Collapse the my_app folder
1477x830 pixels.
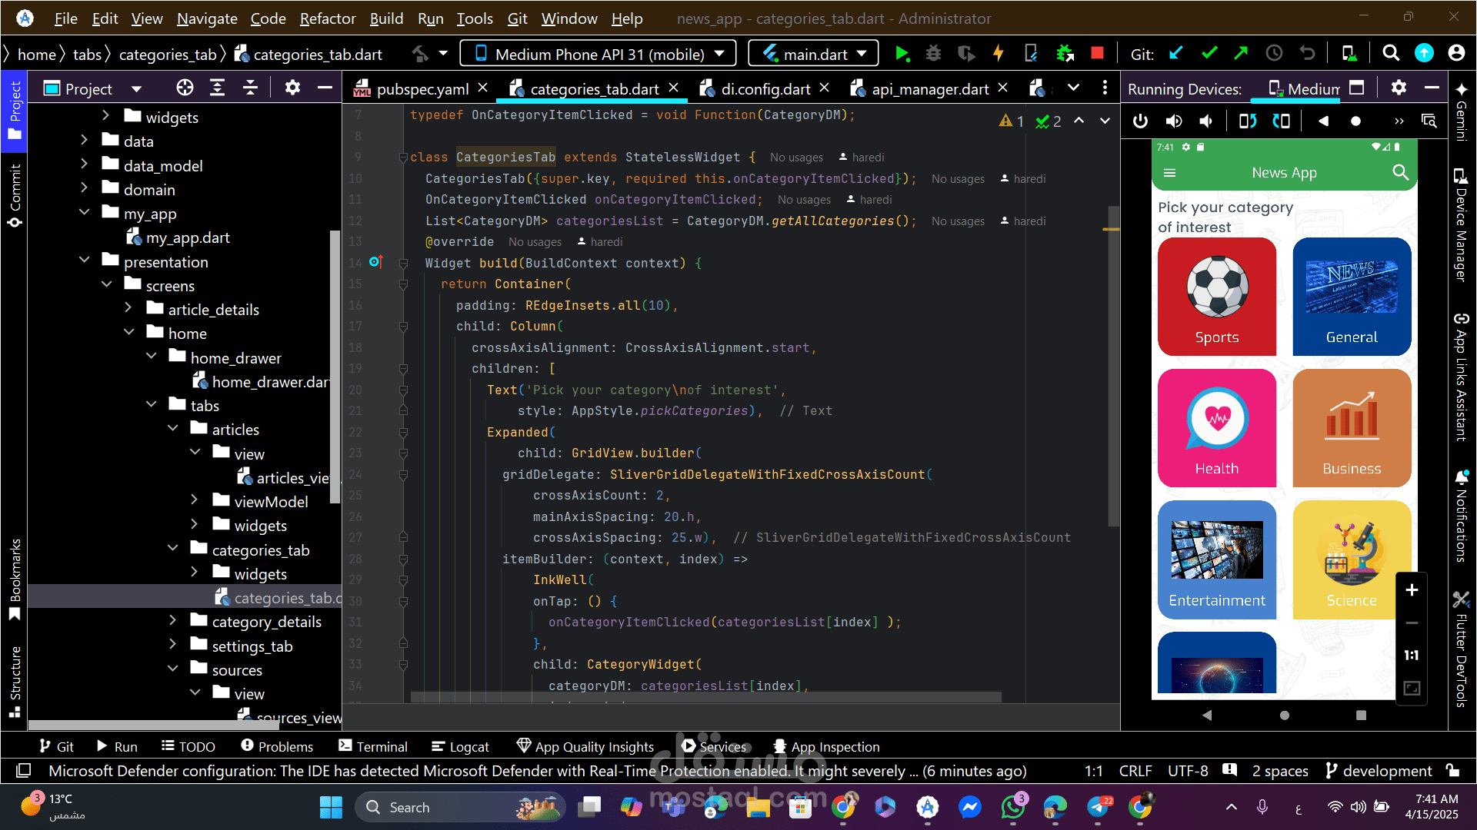[85, 213]
